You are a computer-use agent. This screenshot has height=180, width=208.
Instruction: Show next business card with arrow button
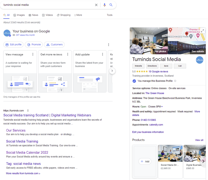pyautogui.click(x=112, y=71)
